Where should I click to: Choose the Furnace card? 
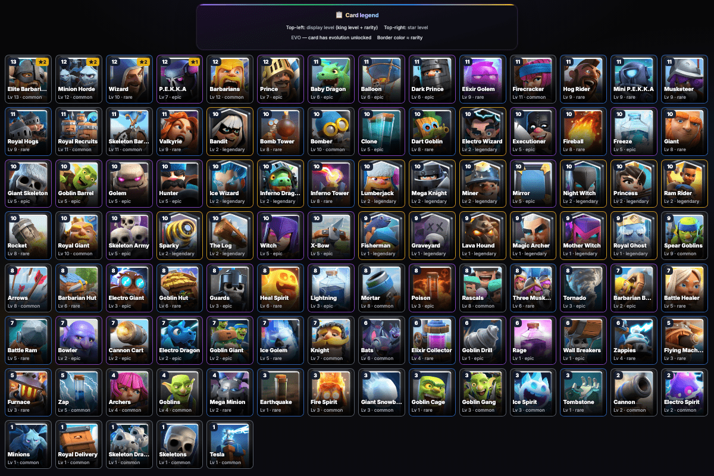pyautogui.click(x=28, y=392)
